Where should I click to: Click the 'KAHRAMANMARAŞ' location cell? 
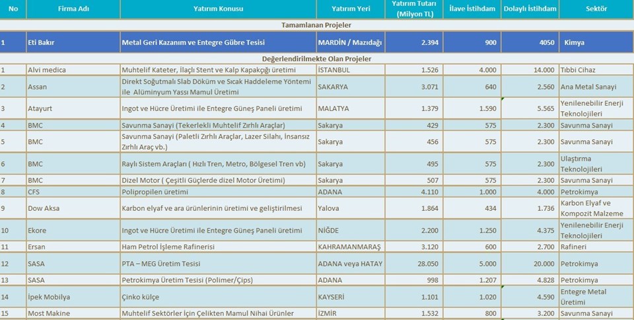click(x=349, y=247)
